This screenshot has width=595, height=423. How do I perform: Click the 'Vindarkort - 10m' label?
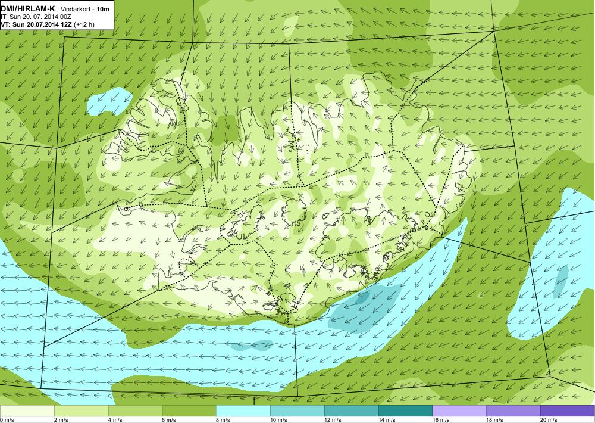(x=86, y=9)
